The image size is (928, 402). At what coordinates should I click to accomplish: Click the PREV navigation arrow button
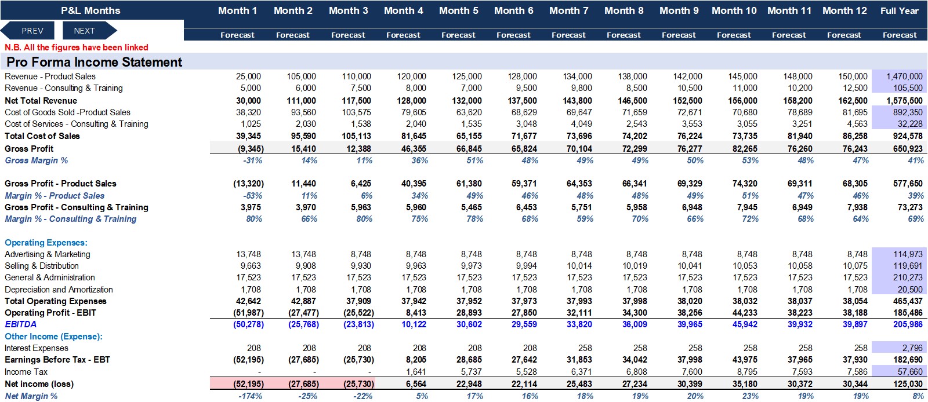coord(28,31)
